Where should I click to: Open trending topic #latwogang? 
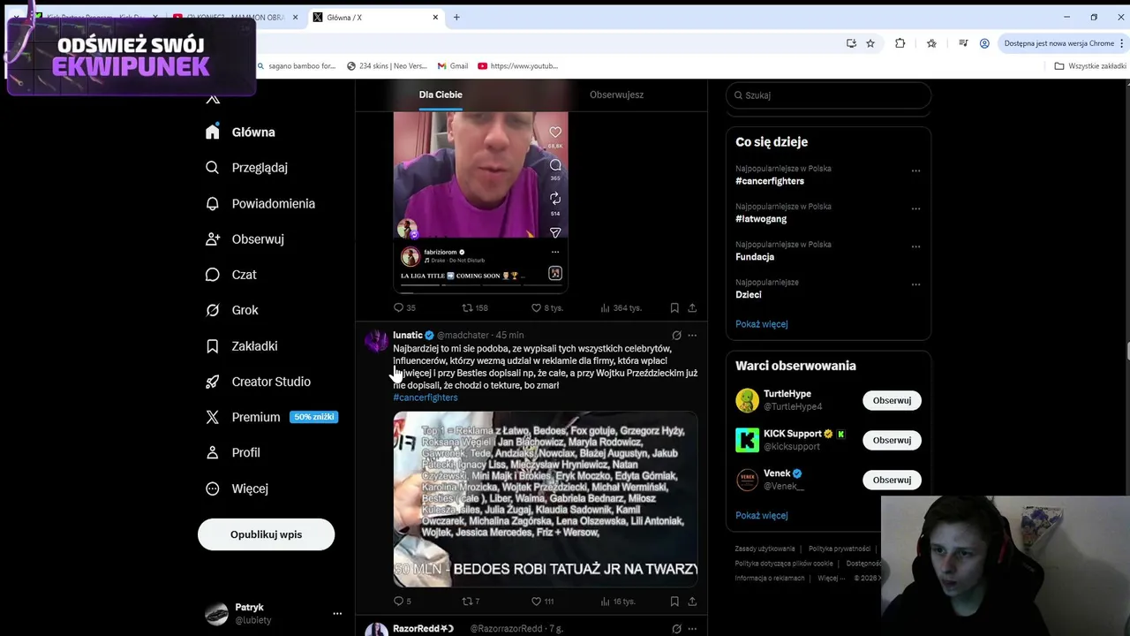pyautogui.click(x=761, y=219)
